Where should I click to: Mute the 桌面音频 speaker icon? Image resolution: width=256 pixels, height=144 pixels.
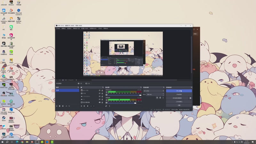(x=107, y=103)
